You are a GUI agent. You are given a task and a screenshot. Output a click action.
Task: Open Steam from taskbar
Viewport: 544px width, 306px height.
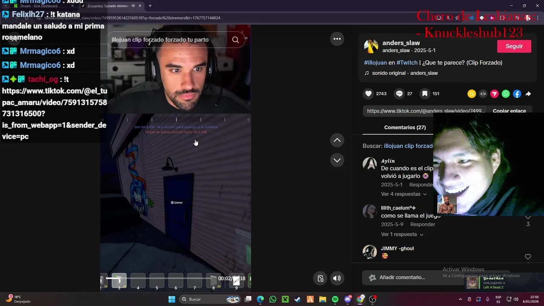tap(297, 299)
